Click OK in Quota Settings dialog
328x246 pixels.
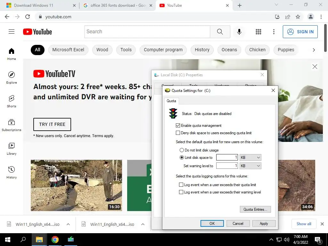click(x=212, y=223)
